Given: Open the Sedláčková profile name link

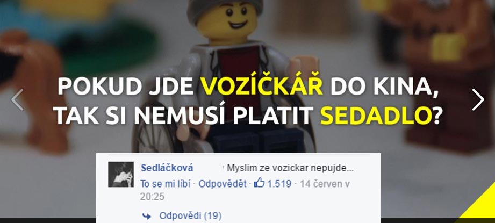Looking at the screenshot, I should (x=167, y=168).
